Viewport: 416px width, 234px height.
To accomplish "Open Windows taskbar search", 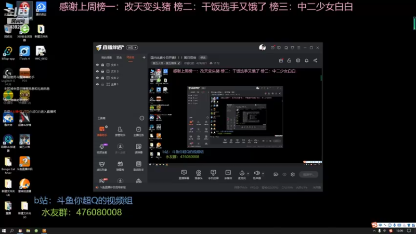I will click(x=11, y=231).
